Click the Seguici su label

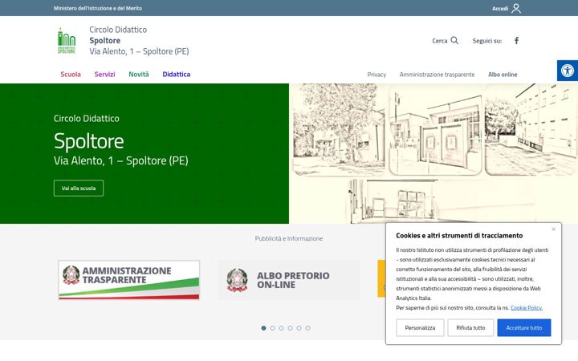487,41
